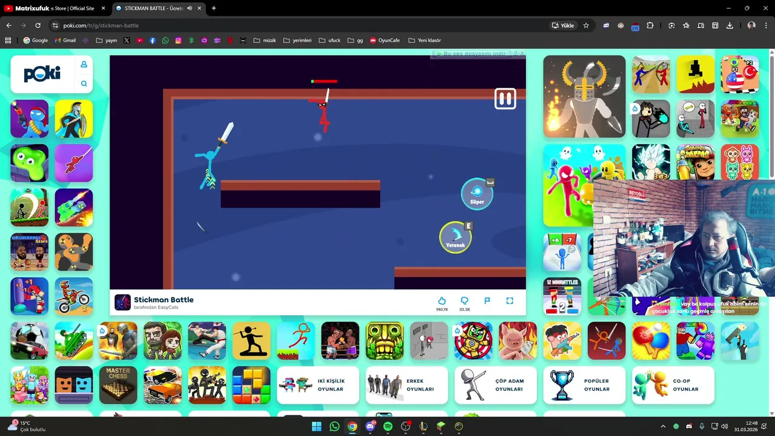Screen dimensions: 775x436
Task: Open Poki profile icon
Action: (84, 65)
